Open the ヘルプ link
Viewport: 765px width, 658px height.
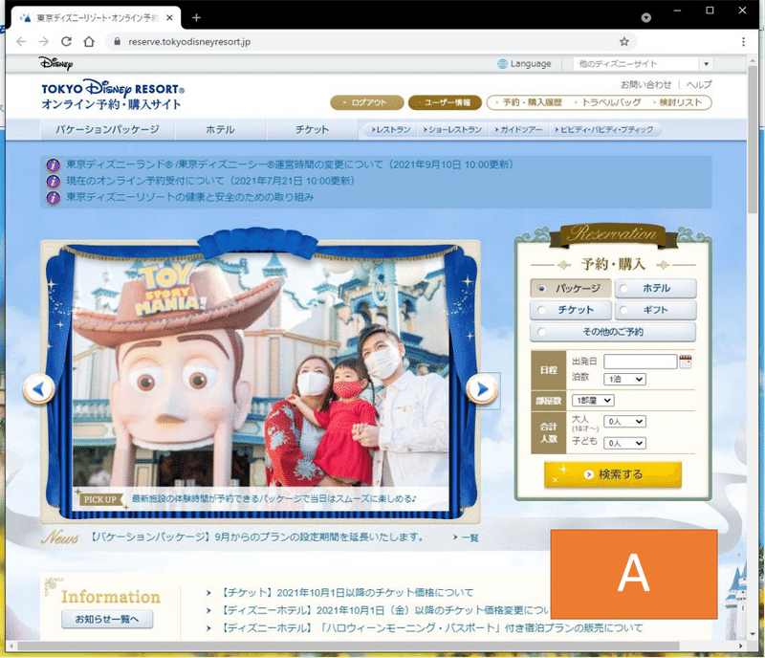click(x=700, y=84)
